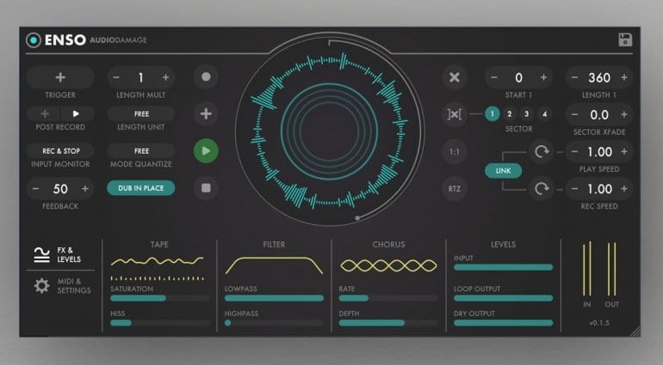Select Sector 1
Viewport: 663px width, 365px height.
493,114
